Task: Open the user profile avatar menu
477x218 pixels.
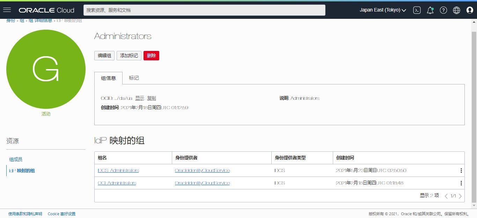Action: pyautogui.click(x=470, y=10)
